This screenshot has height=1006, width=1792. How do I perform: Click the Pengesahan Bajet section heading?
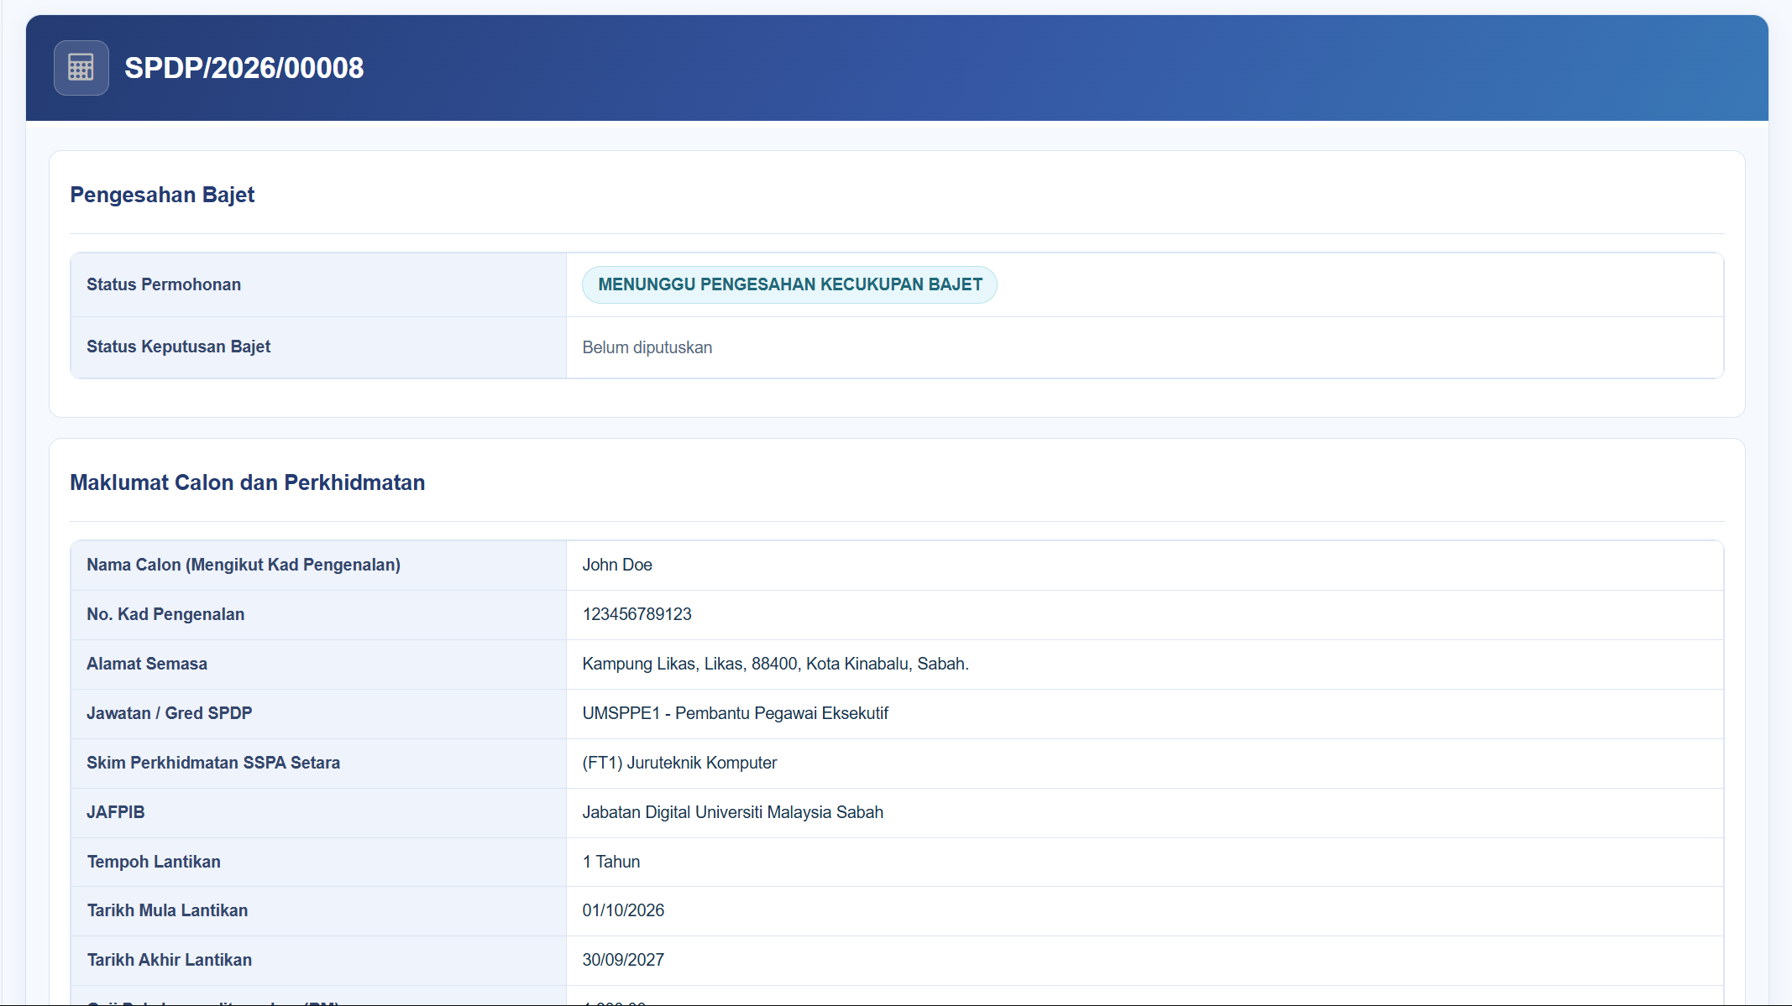coord(162,195)
